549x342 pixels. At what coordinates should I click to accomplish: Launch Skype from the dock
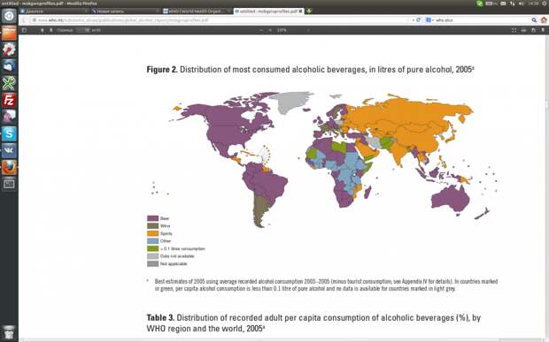[x=9, y=133]
